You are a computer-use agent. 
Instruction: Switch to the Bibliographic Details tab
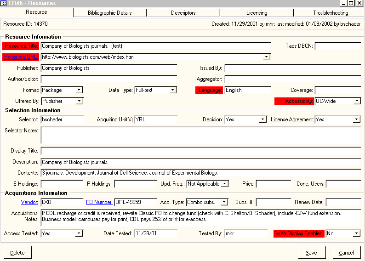(109, 13)
